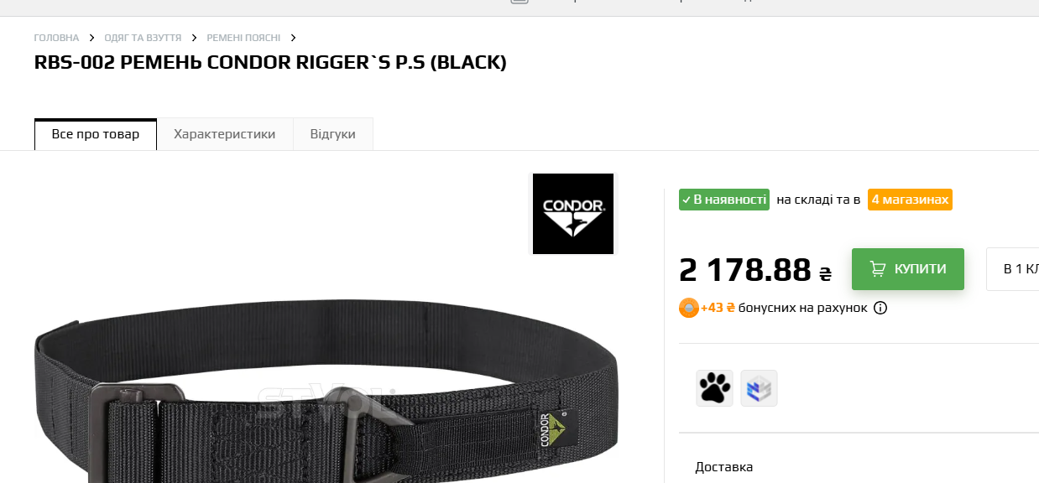Viewport: 1039px width, 483px height.
Task: Click the chevron after Одяг та взуття
Action: tap(194, 38)
